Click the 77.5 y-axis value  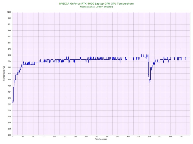point(10,73)
